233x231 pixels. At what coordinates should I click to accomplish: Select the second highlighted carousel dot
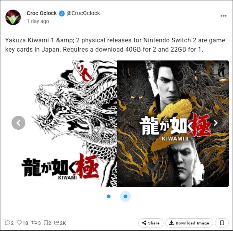[126, 196]
